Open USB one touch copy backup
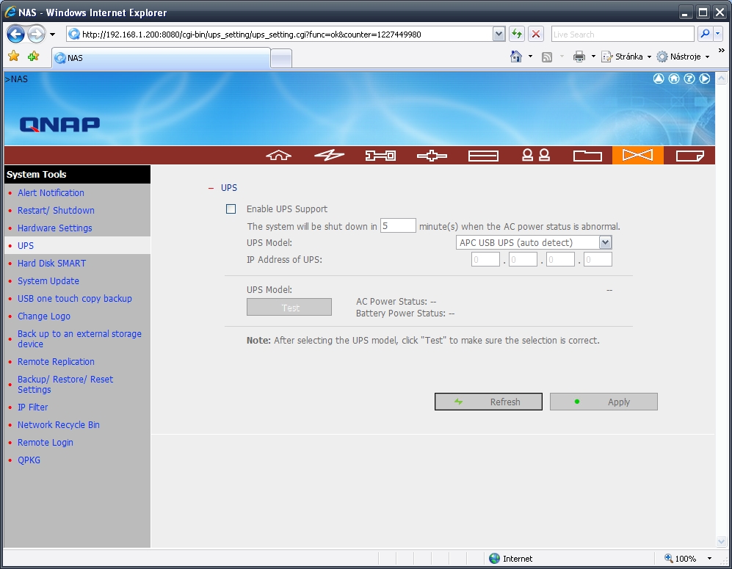Viewport: 732px width, 569px height. tap(75, 299)
